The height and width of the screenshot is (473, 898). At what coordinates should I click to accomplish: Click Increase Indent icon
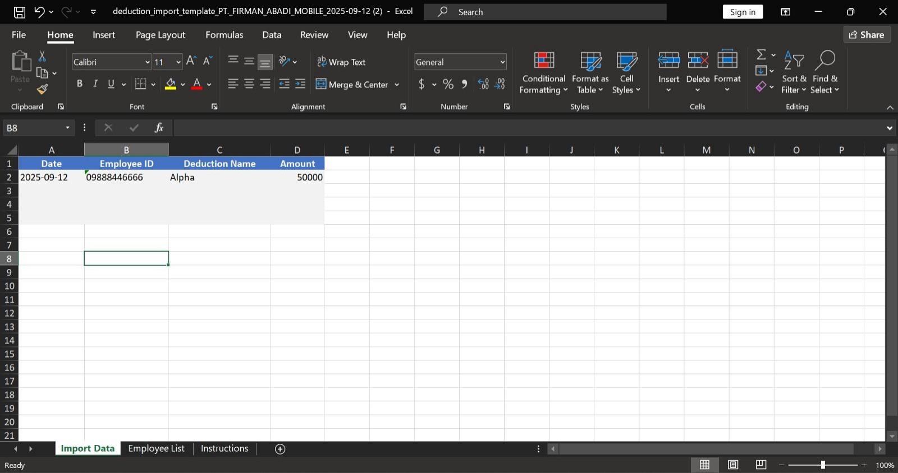tap(300, 84)
